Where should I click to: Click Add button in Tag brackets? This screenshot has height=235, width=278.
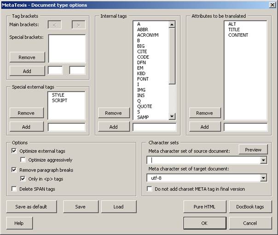pos(27,71)
